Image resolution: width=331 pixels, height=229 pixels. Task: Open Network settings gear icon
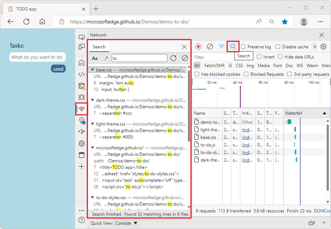tap(323, 47)
